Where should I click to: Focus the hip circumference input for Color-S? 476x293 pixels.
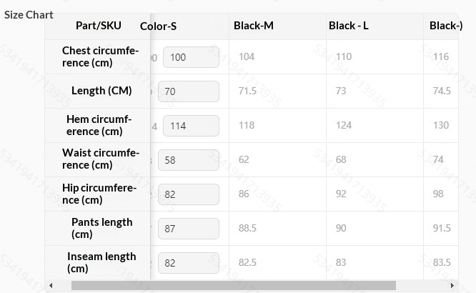coord(189,194)
